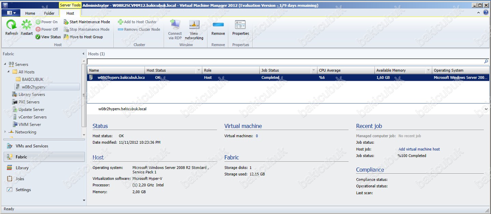The width and height of the screenshot is (491, 214).
Task: Refresh the host list from the ribbon
Action: pyautogui.click(x=12, y=28)
